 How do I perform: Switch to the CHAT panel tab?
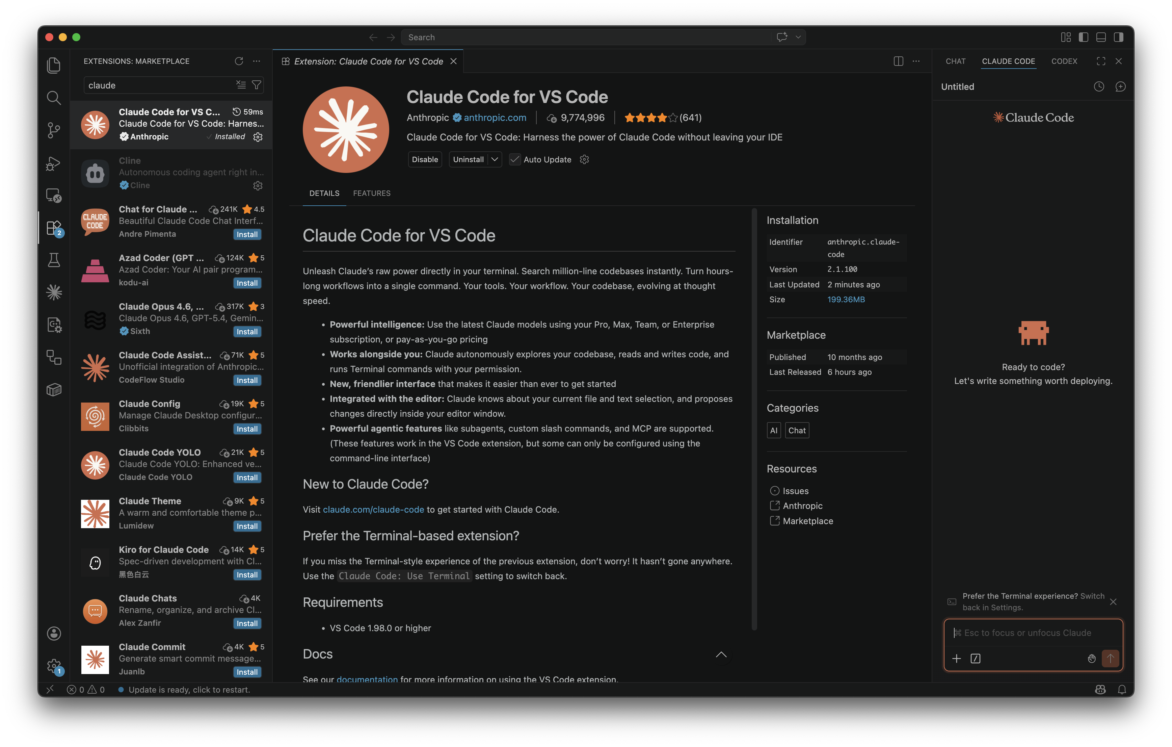[955, 61]
